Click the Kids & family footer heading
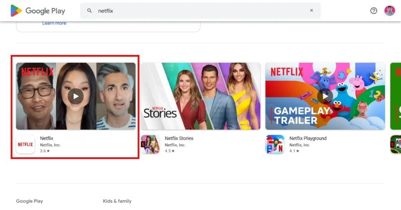401x210 pixels. (x=117, y=201)
